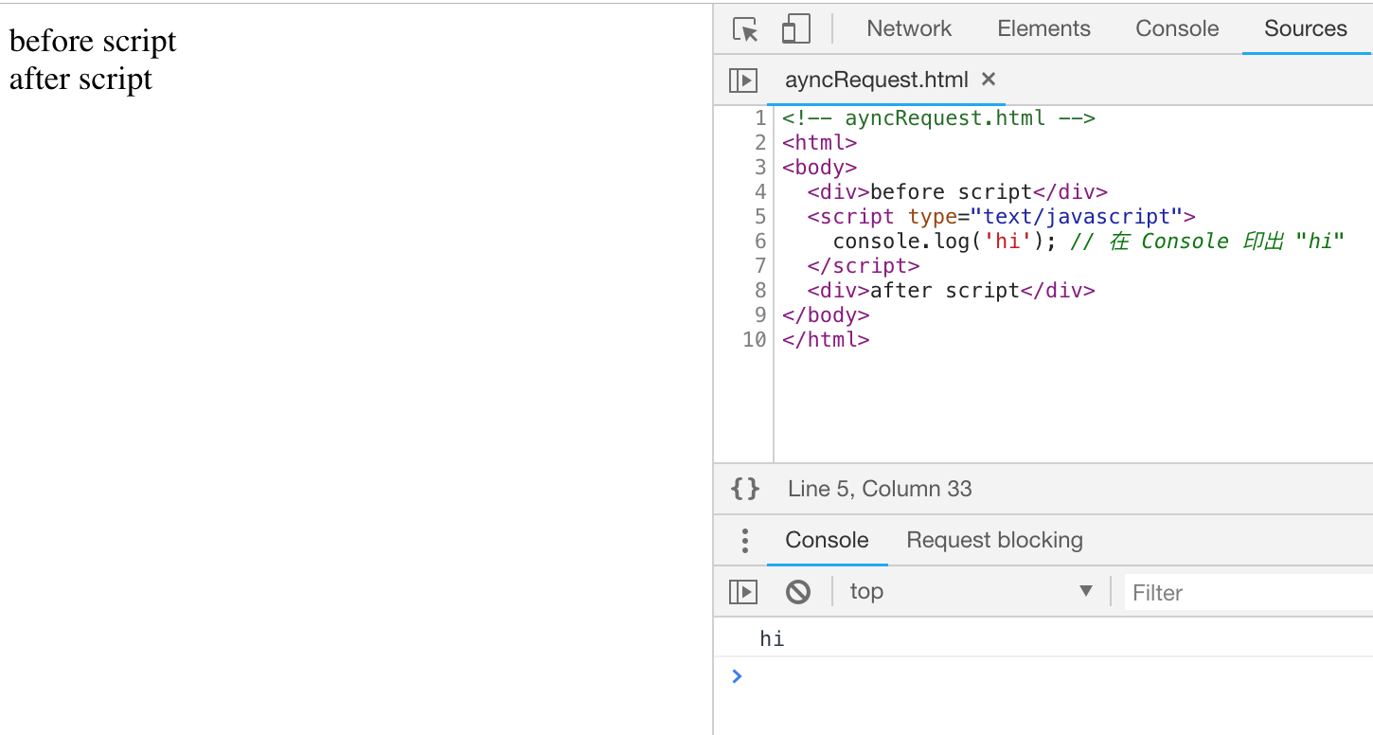Image resolution: width=1373 pixels, height=735 pixels.
Task: Clear the console with the ban icon
Action: click(x=797, y=591)
